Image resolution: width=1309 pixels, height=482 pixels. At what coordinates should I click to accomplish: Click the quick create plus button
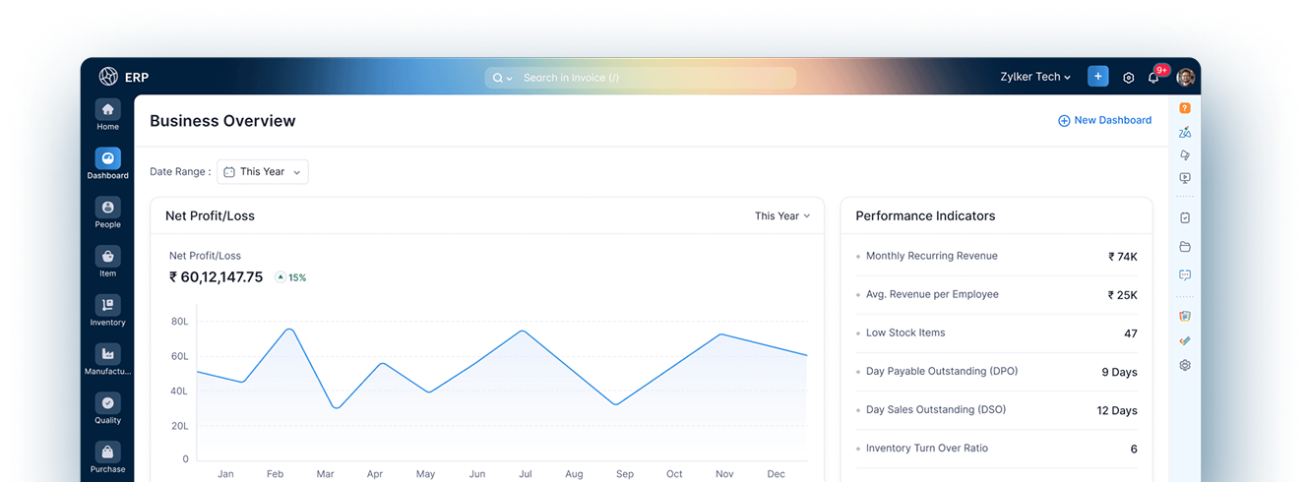pyautogui.click(x=1098, y=77)
